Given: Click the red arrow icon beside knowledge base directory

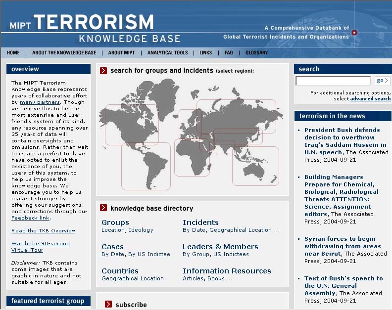Looking at the screenshot, I should coord(103,208).
